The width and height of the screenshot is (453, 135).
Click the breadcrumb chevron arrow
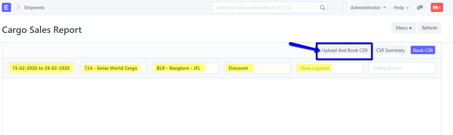click(x=18, y=7)
